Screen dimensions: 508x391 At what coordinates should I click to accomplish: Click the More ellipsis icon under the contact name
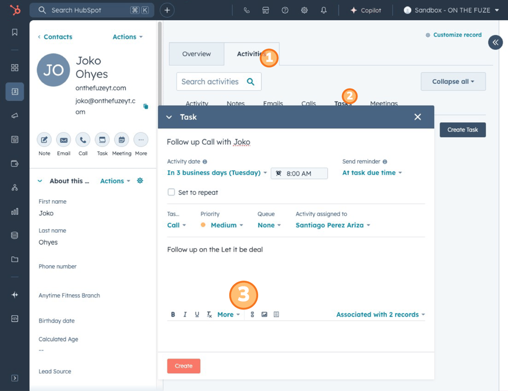click(141, 140)
